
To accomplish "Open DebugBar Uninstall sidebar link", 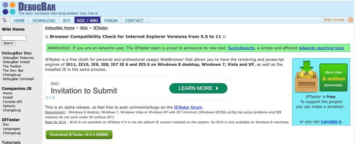I will 18,79.
